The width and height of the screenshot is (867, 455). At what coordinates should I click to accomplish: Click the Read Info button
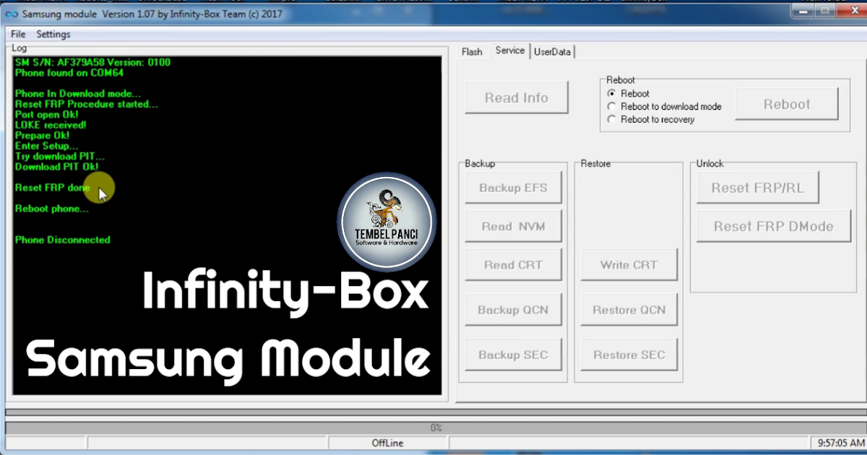(517, 97)
